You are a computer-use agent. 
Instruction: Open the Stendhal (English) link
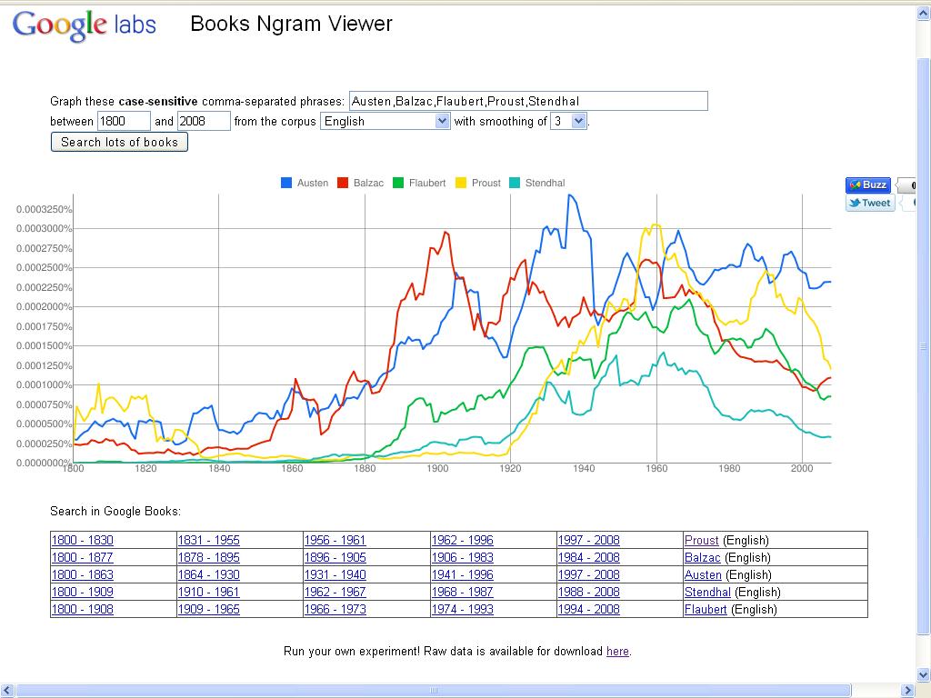point(707,592)
